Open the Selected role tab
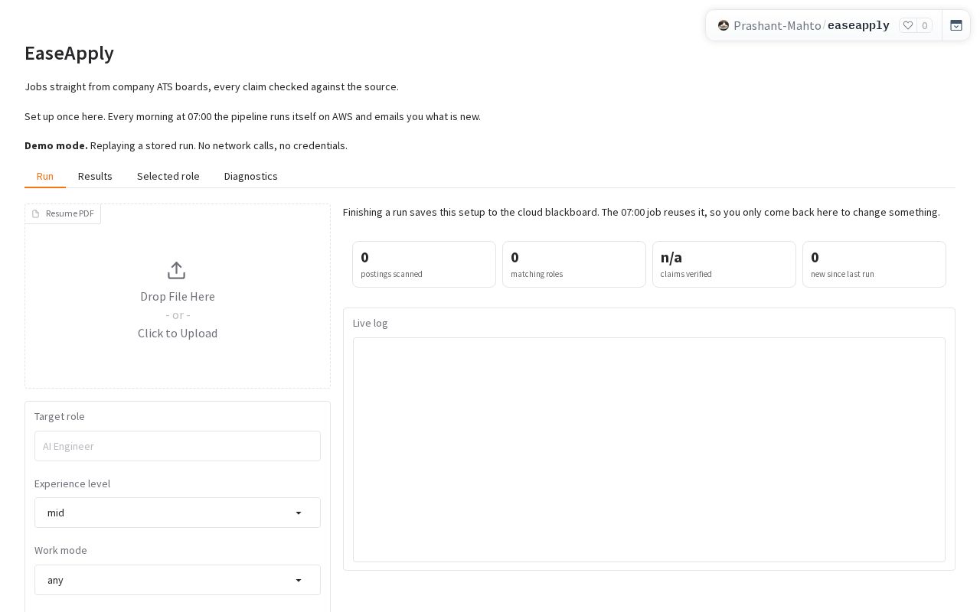 coord(168,176)
